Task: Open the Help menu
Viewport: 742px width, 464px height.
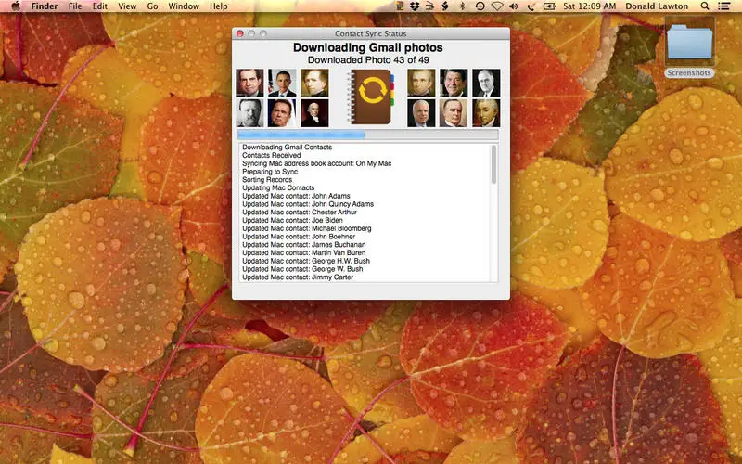Action: click(x=219, y=6)
